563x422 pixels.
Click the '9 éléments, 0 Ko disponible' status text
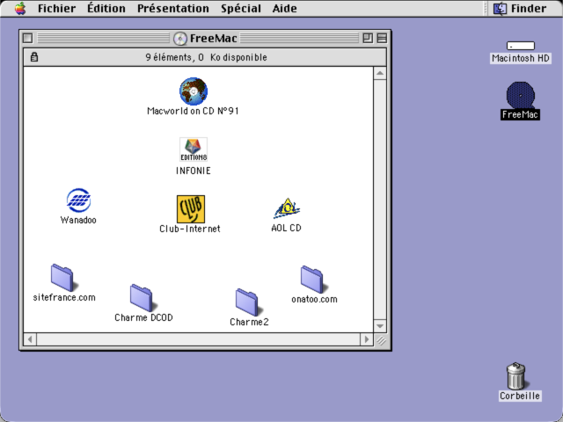point(206,57)
